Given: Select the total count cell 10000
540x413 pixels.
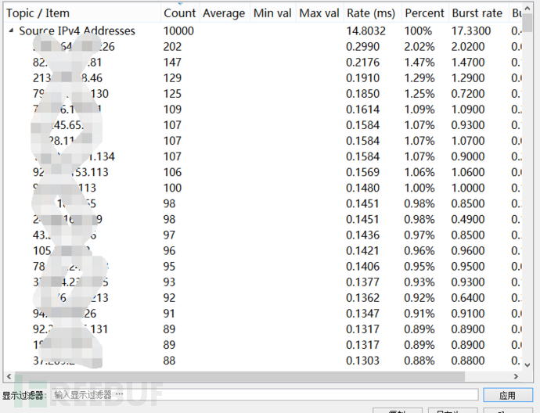Looking at the screenshot, I should 178,31.
